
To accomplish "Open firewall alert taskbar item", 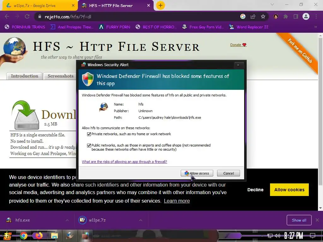I will pos(86,236).
